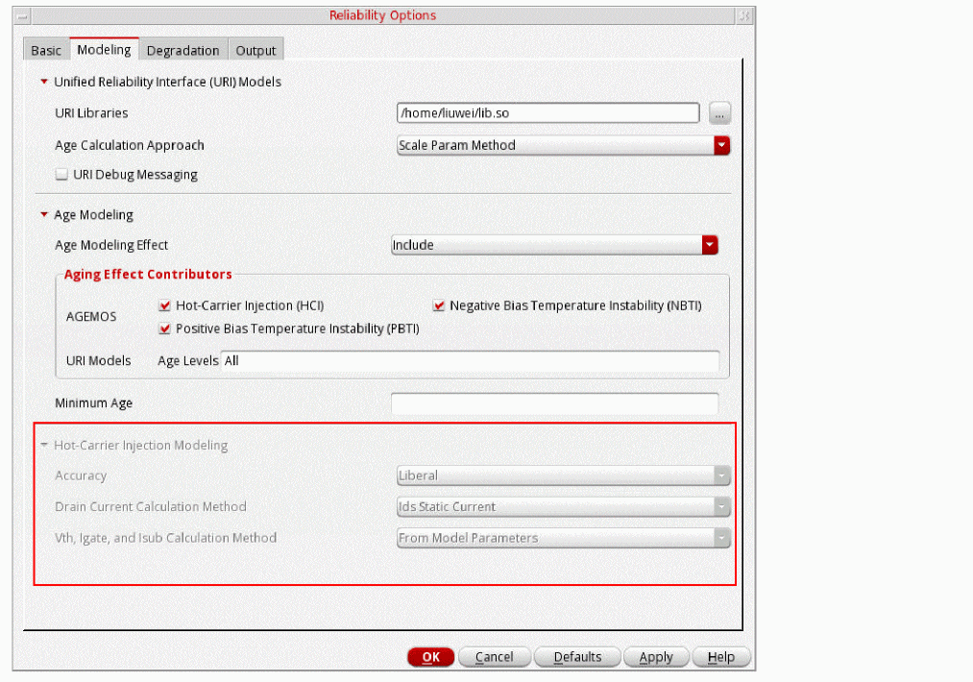Switch to the Basic tab

pyautogui.click(x=46, y=50)
